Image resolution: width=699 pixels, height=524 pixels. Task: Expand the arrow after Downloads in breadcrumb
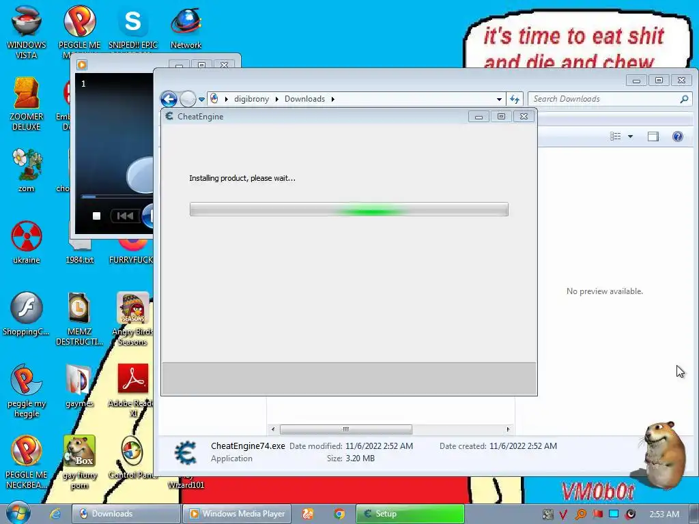[332, 99]
